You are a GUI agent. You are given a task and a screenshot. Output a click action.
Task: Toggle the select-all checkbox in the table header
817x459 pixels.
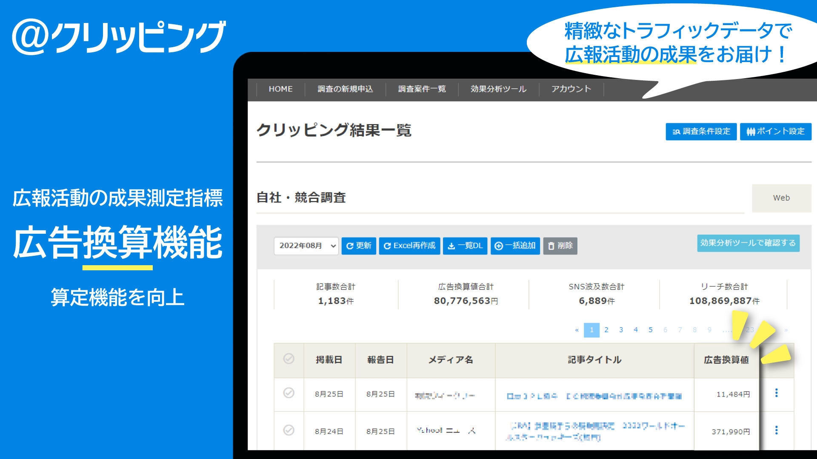tap(289, 360)
